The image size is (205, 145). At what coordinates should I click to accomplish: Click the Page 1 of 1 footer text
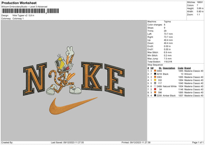[x=198, y=143]
